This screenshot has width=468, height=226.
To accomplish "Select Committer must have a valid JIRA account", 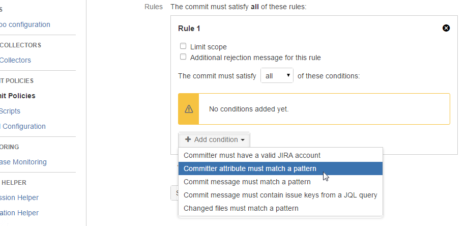I will [x=252, y=155].
